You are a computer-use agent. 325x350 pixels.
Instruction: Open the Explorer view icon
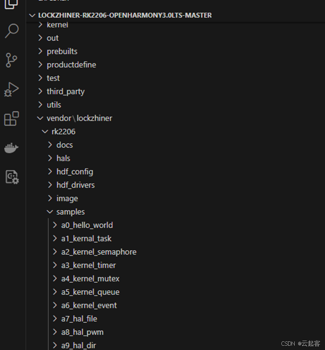pyautogui.click(x=12, y=4)
